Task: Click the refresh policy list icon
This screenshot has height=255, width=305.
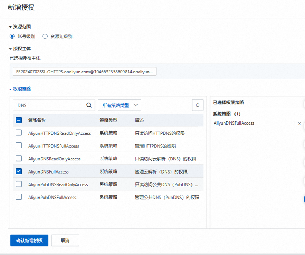Action: (197, 105)
